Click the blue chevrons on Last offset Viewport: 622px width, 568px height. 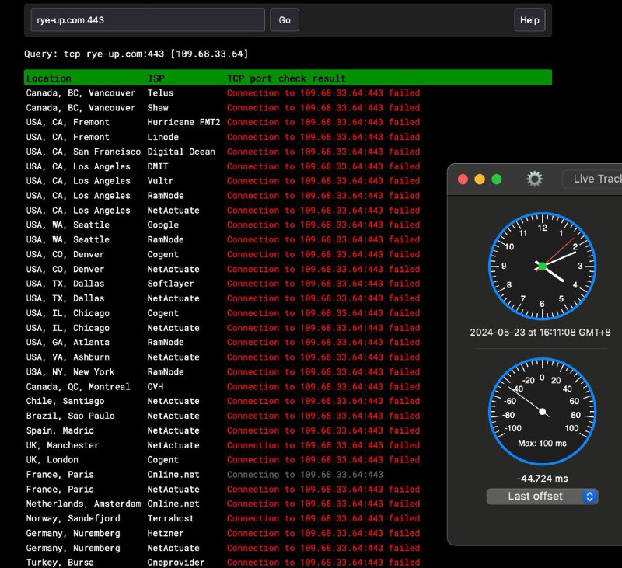click(589, 496)
